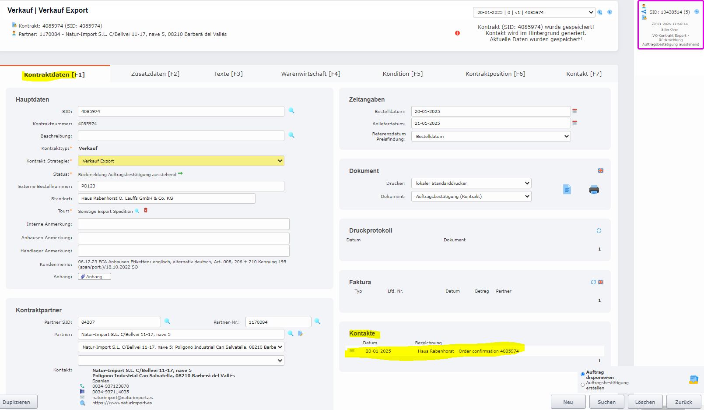704x410 pixels.
Task: Expand the Drucker dropdown
Action: pos(471,183)
